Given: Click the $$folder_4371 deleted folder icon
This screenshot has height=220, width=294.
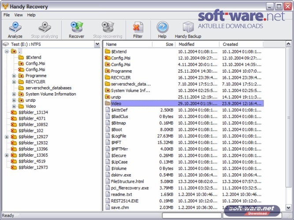Looking at the screenshot, I should click(14, 118).
